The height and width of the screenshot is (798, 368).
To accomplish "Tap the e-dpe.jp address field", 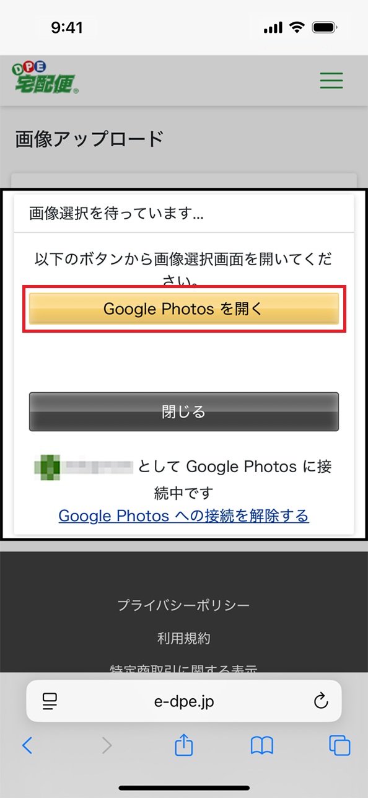I will [184, 701].
